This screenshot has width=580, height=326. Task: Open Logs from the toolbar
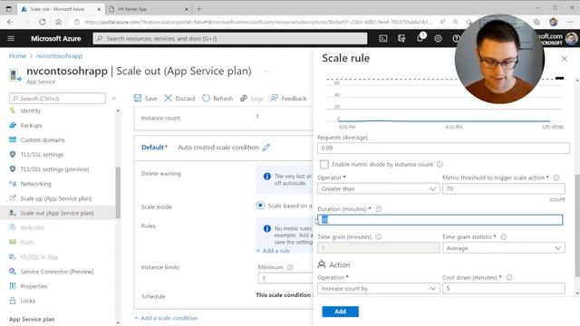click(252, 99)
